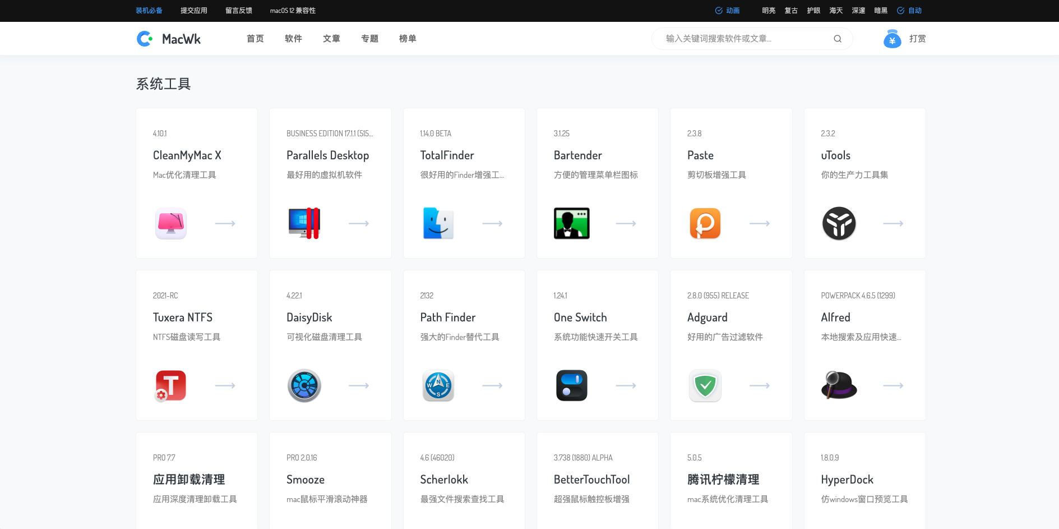Open the uTools app icon
This screenshot has height=529, width=1059.
pyautogui.click(x=839, y=223)
